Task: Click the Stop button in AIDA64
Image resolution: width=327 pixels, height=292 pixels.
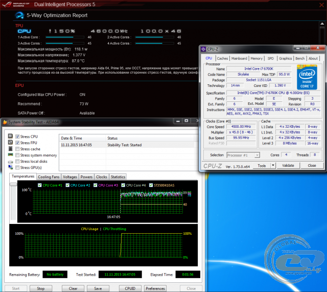Action: click(x=41, y=288)
